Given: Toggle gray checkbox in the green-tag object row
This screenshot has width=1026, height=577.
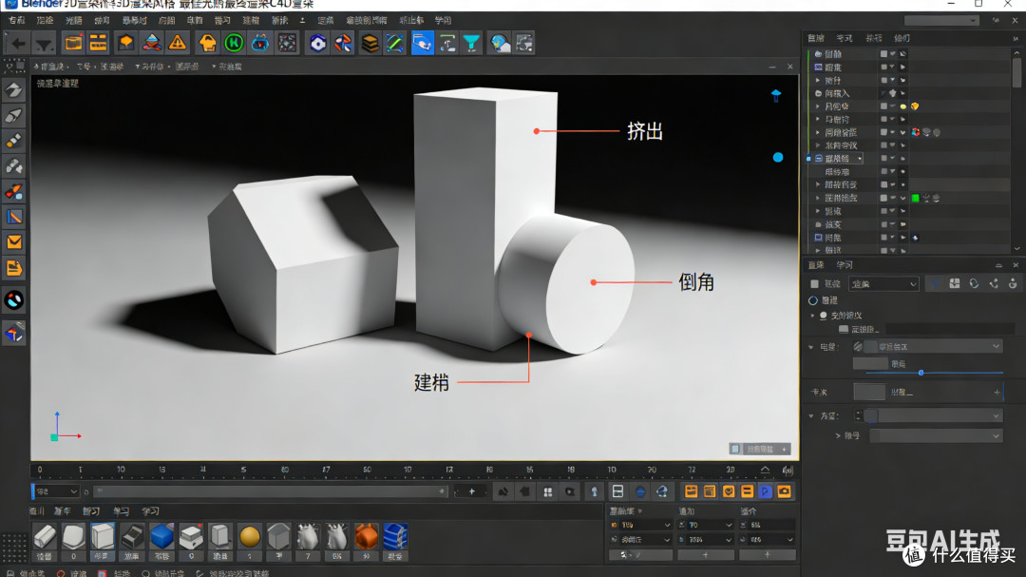Looking at the screenshot, I should click(x=883, y=198).
